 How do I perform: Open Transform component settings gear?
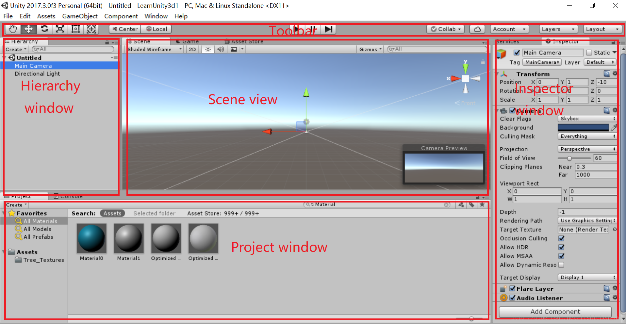pyautogui.click(x=615, y=73)
